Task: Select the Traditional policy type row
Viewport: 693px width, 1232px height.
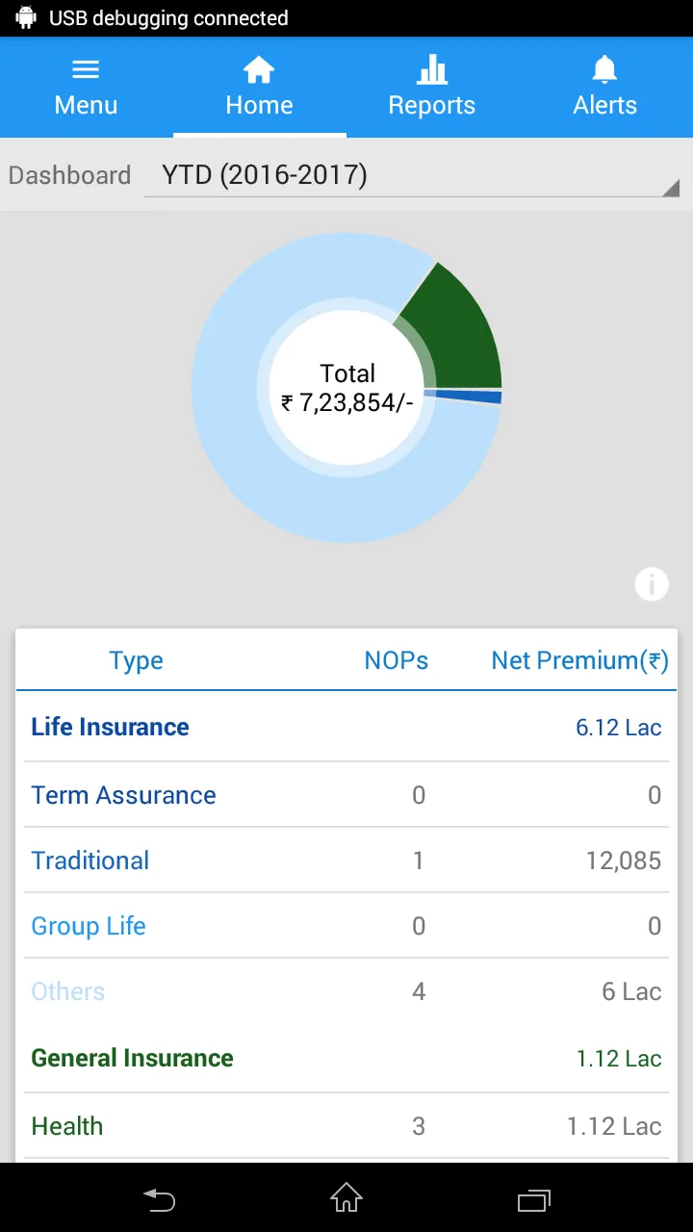Action: [x=346, y=860]
